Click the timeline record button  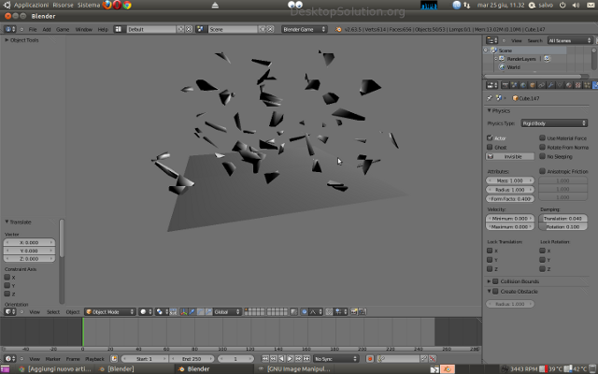tap(370, 358)
